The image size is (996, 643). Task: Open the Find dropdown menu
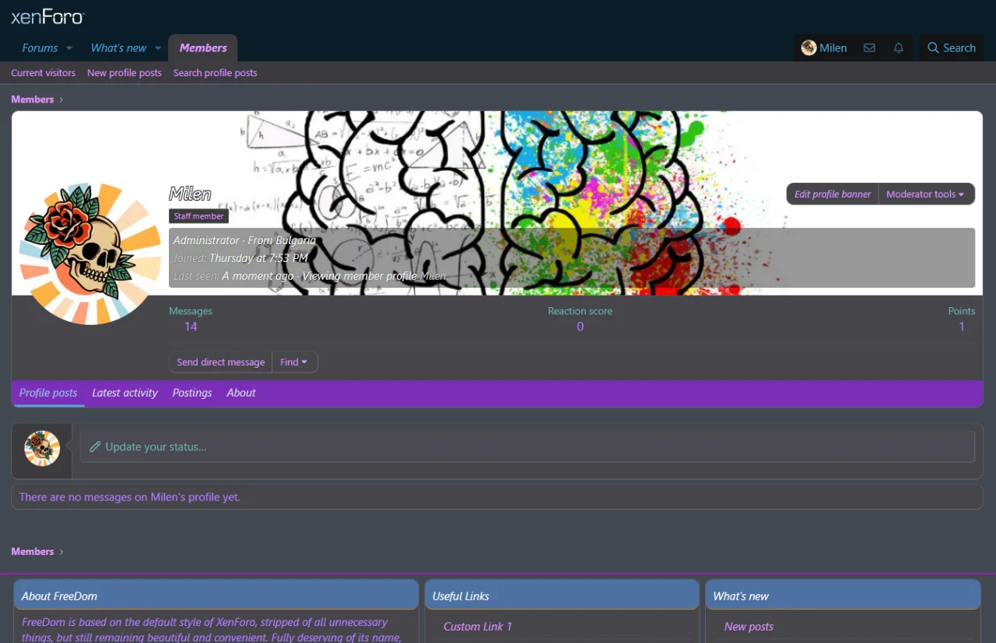click(x=293, y=362)
